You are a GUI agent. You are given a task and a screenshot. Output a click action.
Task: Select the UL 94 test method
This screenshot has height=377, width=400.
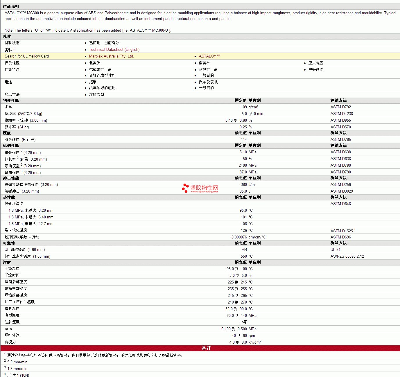coord(335,250)
